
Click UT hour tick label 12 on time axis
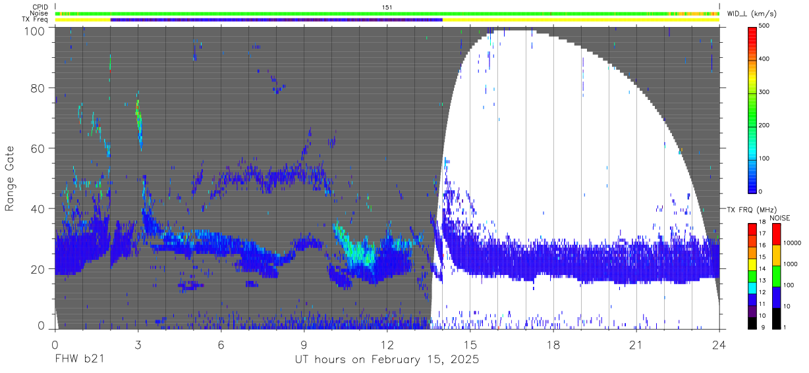tap(387, 345)
